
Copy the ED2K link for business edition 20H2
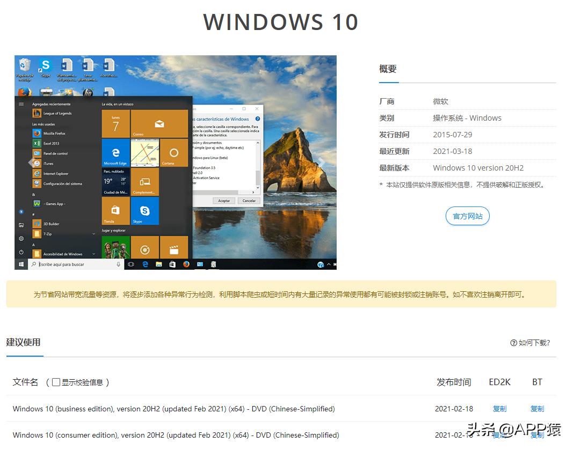[x=499, y=408]
